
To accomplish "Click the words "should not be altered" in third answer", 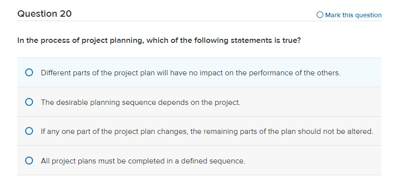I will coord(335,132).
